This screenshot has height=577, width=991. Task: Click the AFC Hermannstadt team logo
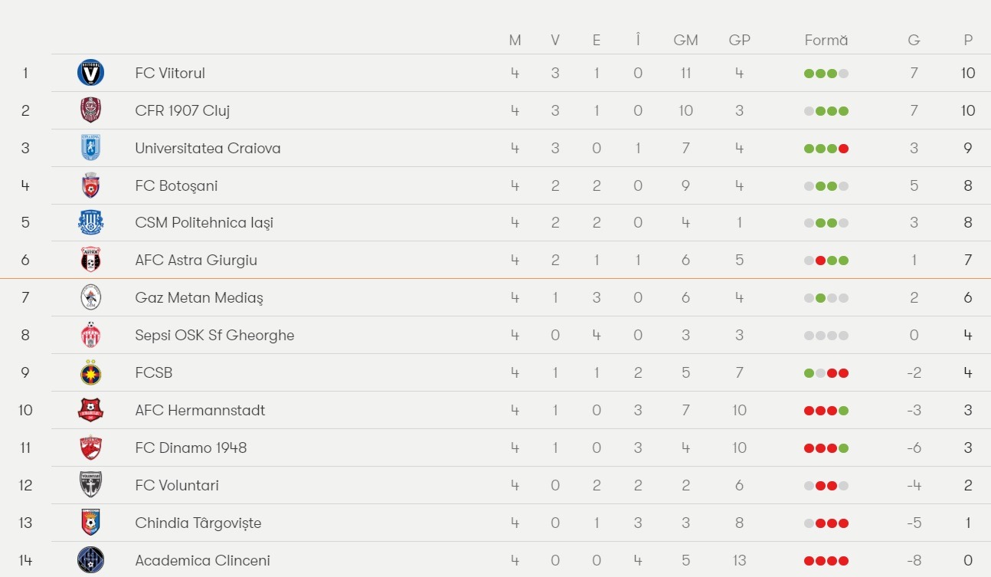[x=90, y=410]
